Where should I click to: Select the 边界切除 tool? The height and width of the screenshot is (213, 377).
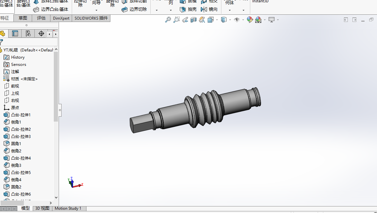[x=134, y=10]
